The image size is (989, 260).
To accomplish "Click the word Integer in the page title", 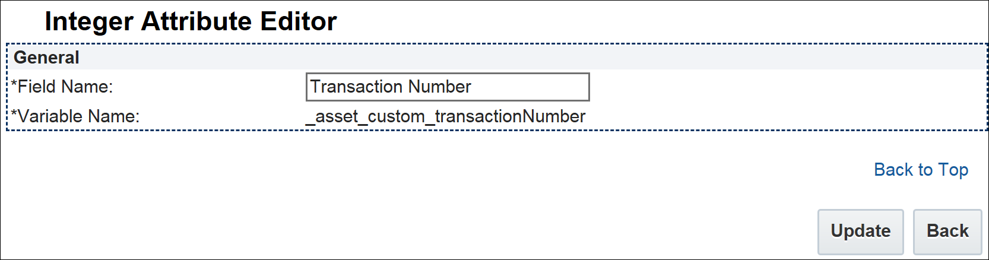I will coord(89,22).
